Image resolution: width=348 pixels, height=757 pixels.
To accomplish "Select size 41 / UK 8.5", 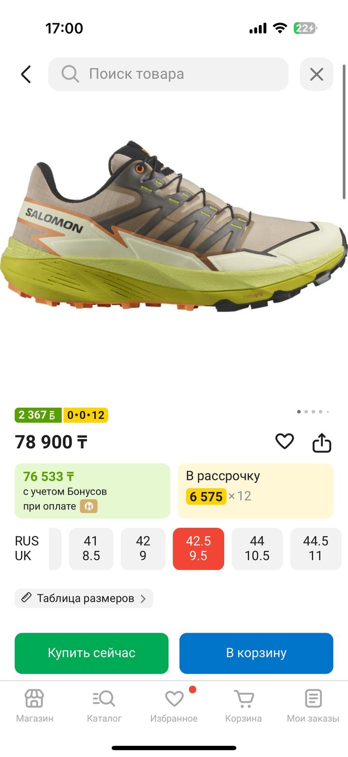I will click(91, 549).
